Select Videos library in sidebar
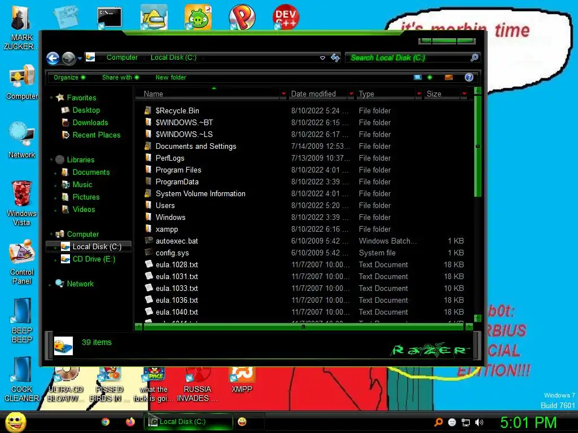Image resolution: width=578 pixels, height=433 pixels. 84,209
